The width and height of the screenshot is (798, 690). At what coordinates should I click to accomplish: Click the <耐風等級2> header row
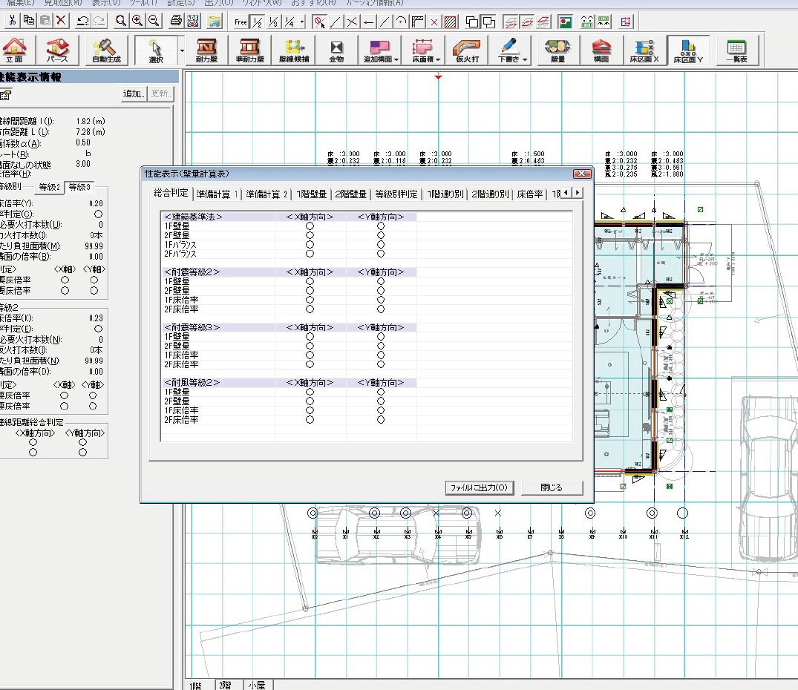click(x=289, y=382)
